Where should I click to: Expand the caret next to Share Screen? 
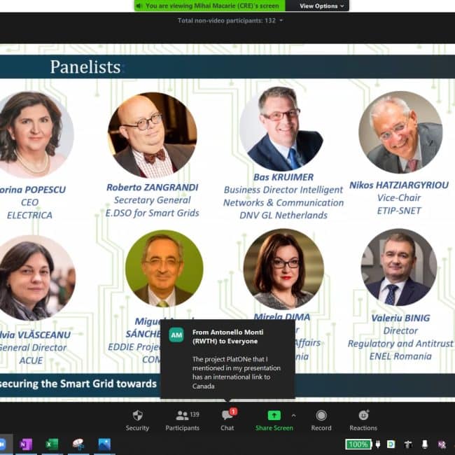coord(294,416)
